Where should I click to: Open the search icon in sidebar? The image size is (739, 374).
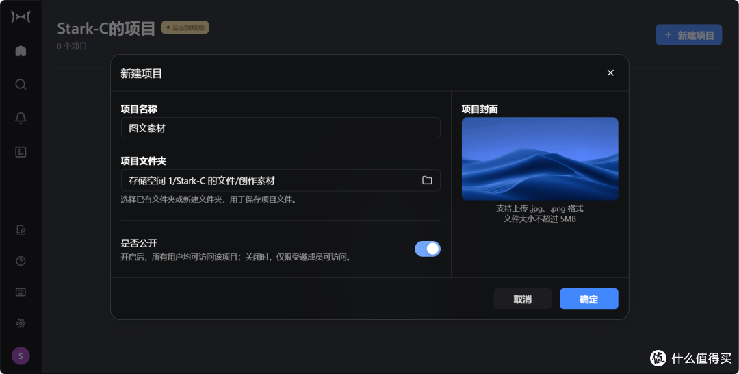point(21,84)
